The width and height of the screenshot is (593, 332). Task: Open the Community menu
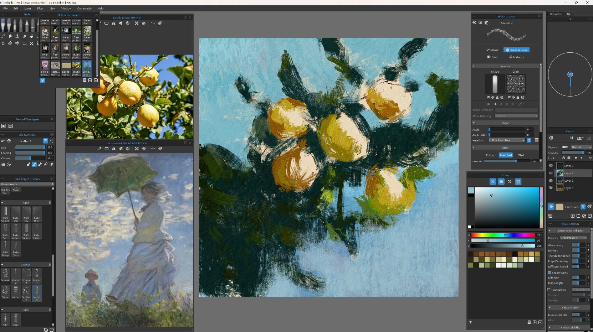[x=84, y=8]
